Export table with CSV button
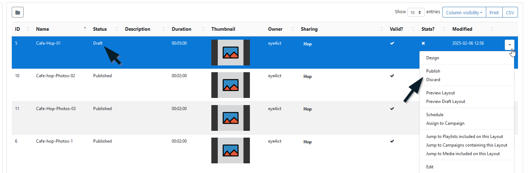This screenshot has height=173, width=528. pyautogui.click(x=510, y=13)
